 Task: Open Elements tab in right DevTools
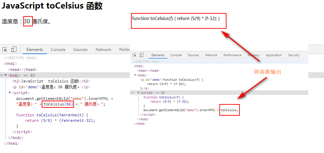click(158, 55)
